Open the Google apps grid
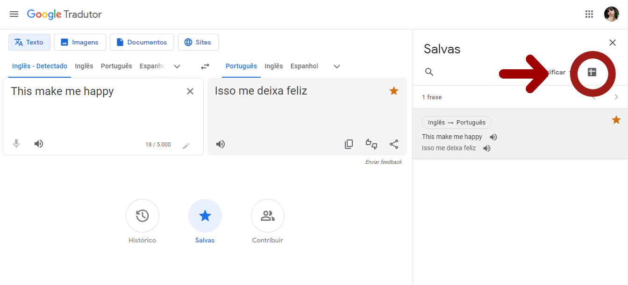The width and height of the screenshot is (628, 285). pyautogui.click(x=589, y=14)
